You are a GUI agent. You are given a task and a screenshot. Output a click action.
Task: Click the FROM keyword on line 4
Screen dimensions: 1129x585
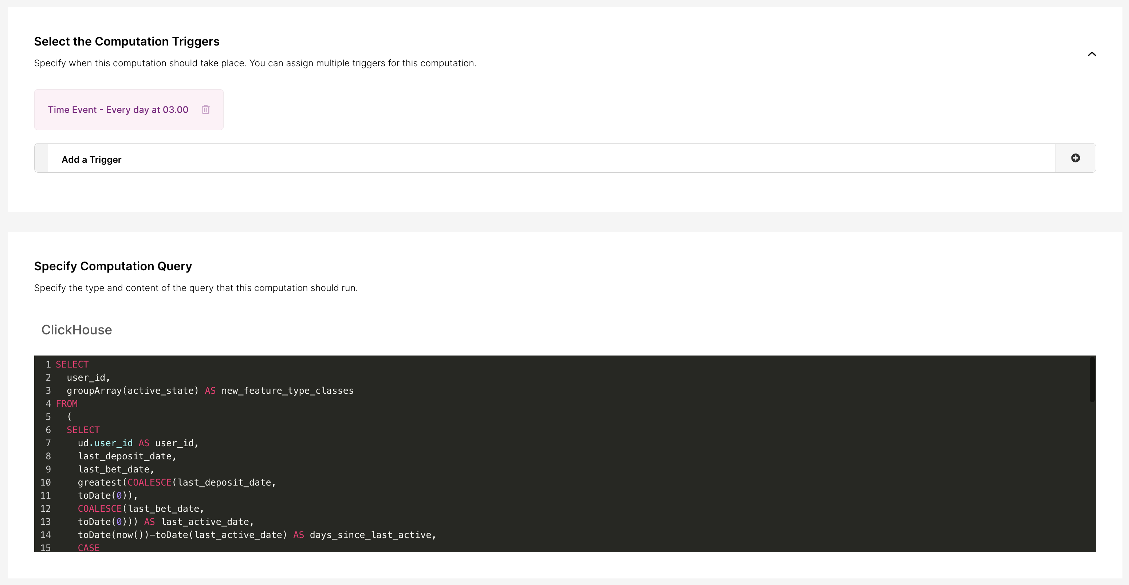coord(67,404)
